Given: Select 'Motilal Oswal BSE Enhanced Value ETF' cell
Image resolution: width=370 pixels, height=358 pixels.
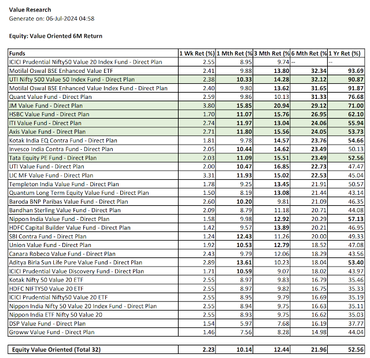Looking at the screenshot, I should click(93, 71).
